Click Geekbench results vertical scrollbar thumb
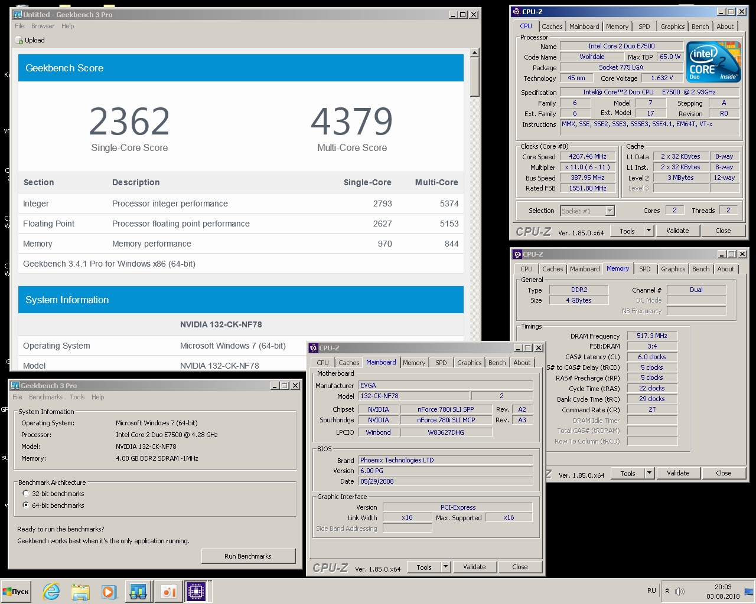This screenshot has height=604, width=756. tap(474, 77)
